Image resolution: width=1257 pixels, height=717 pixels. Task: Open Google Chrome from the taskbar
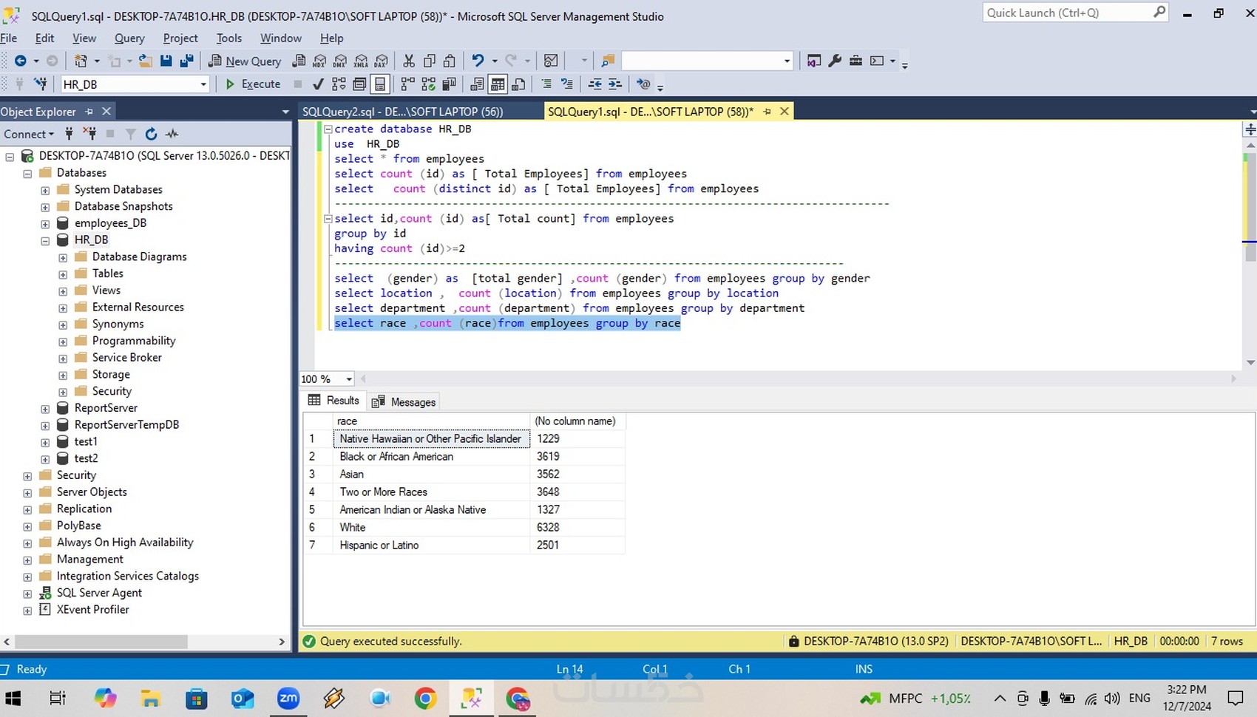coord(425,698)
